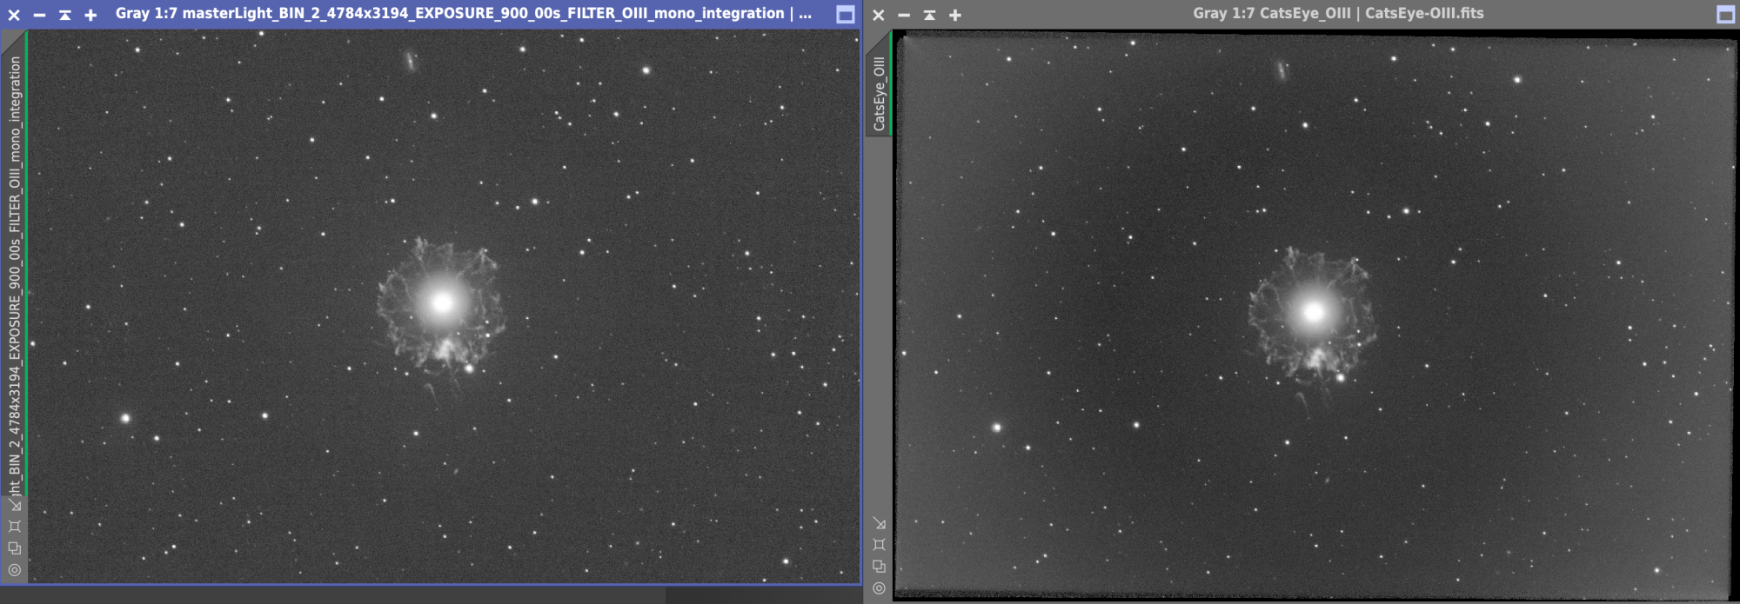This screenshot has width=1740, height=604.
Task: Click the nebula in CatsEye_OIII image
Action: click(1313, 313)
